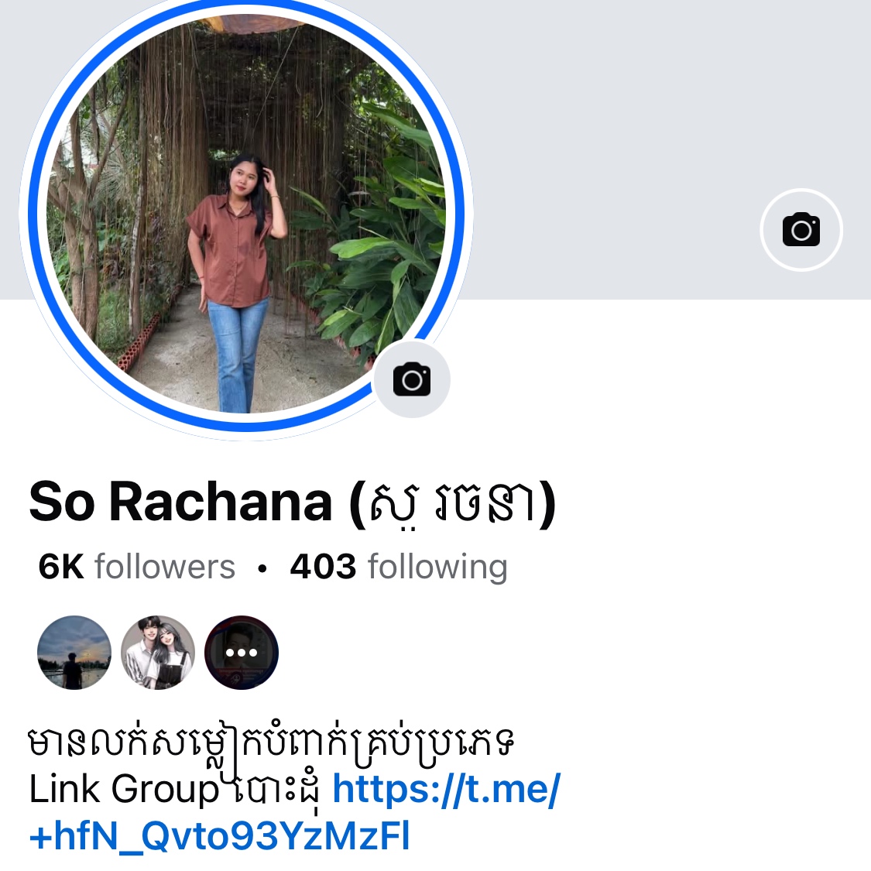
Task: Open the three-dots more followers bubble
Action: pos(241,652)
